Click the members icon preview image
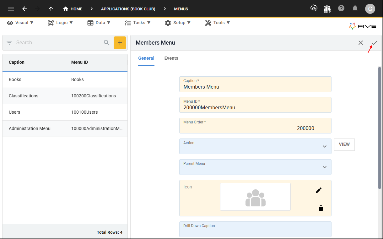The image size is (383, 239). coord(255,197)
